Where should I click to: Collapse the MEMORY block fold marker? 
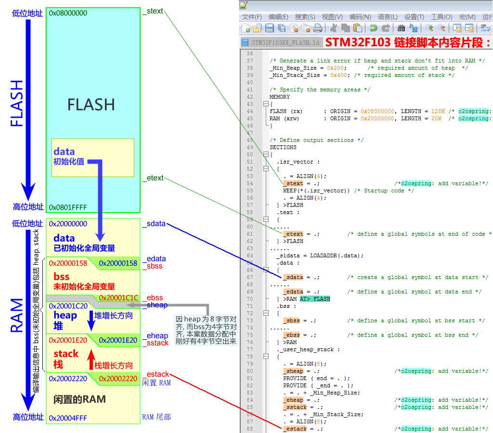266,104
